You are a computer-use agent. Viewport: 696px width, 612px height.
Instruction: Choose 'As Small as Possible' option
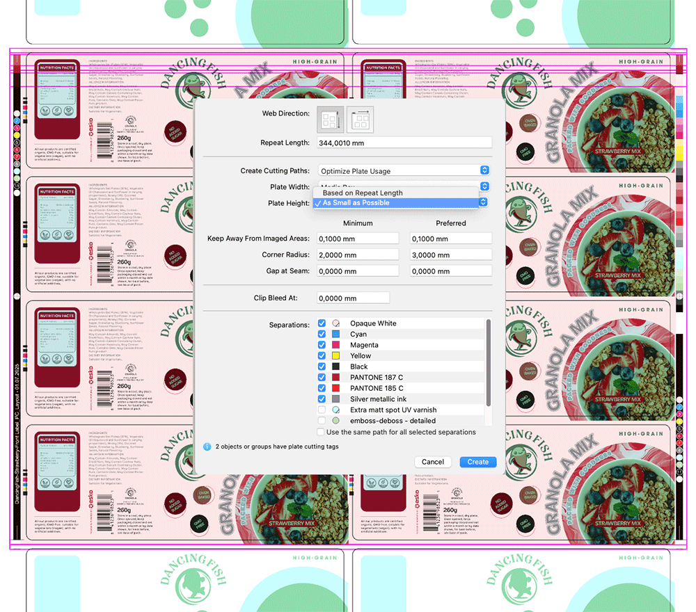356,203
